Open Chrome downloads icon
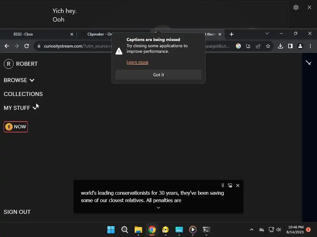Image resolution: width=317 pixels, height=237 pixels. coord(280,46)
